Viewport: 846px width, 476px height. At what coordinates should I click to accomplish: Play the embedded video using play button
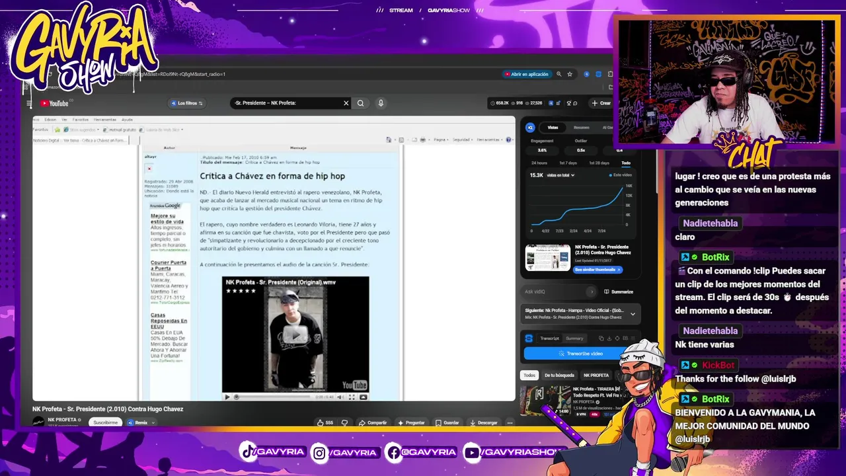[x=227, y=397]
